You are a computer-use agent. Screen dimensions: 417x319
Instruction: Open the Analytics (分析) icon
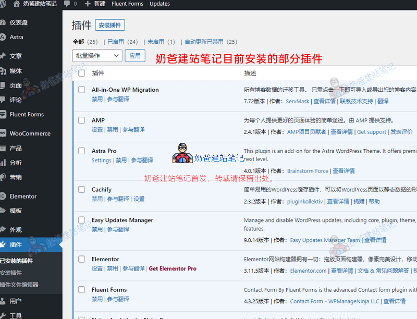(x=3, y=163)
